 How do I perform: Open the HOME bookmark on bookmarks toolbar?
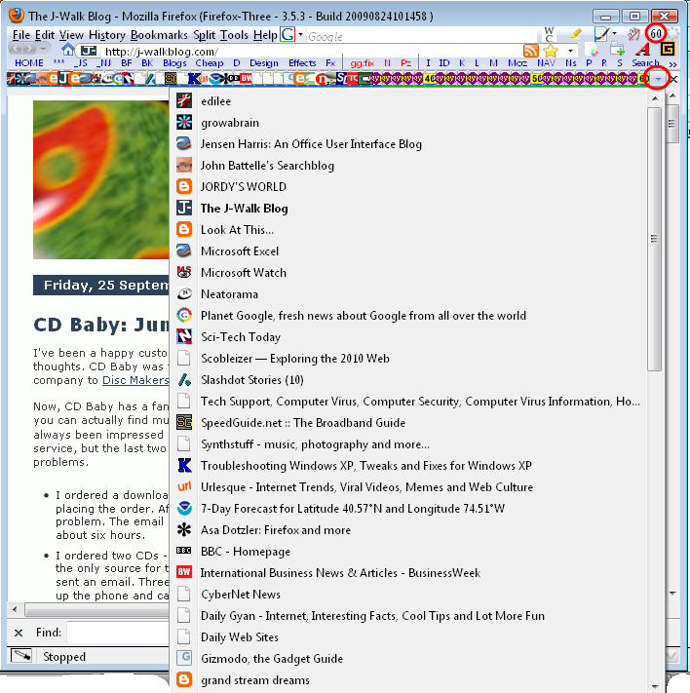[29, 63]
